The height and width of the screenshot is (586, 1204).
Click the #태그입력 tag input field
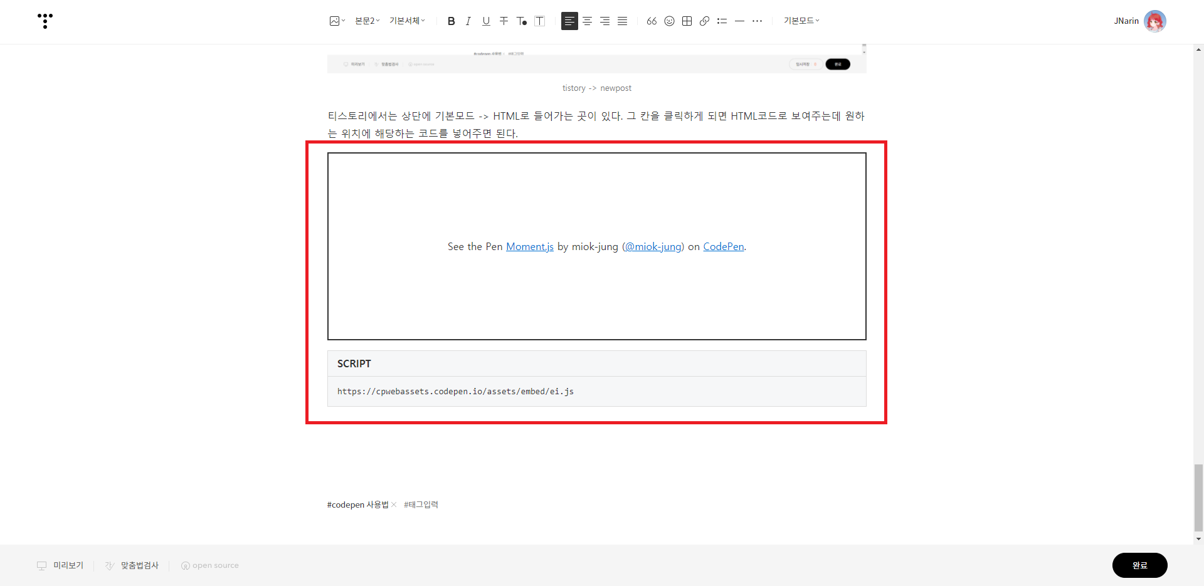point(421,505)
